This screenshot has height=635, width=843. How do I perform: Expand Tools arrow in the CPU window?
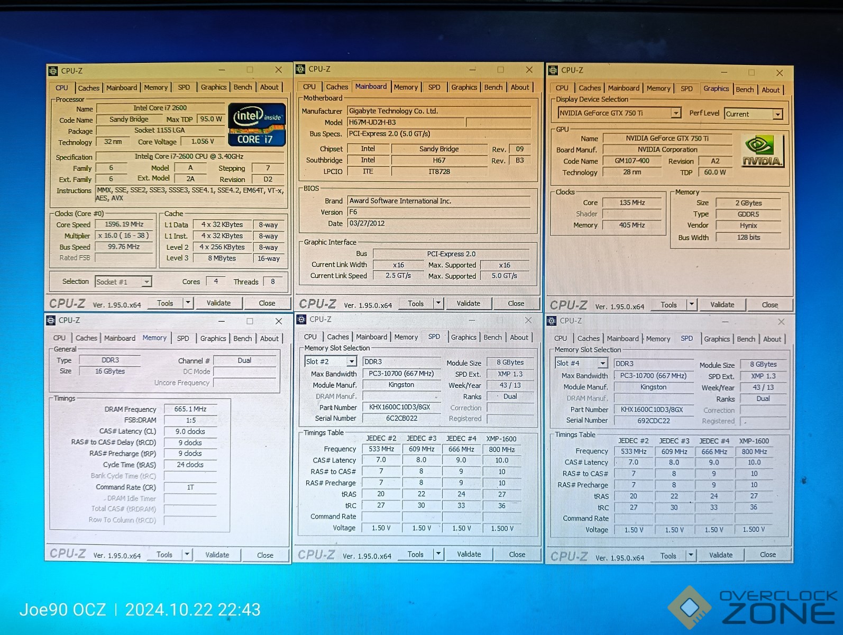188,303
